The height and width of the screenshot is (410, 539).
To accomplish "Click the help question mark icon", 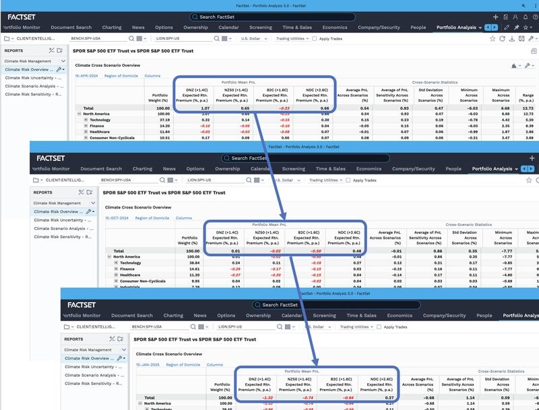I will pyautogui.click(x=536, y=17).
